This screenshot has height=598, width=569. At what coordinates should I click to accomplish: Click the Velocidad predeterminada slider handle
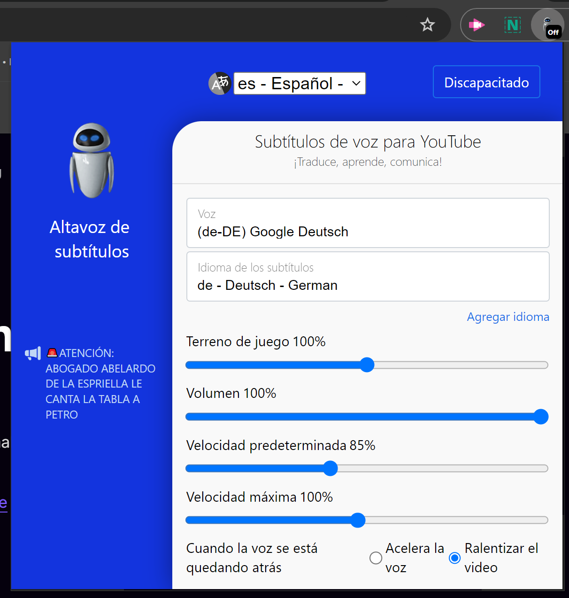pyautogui.click(x=331, y=468)
